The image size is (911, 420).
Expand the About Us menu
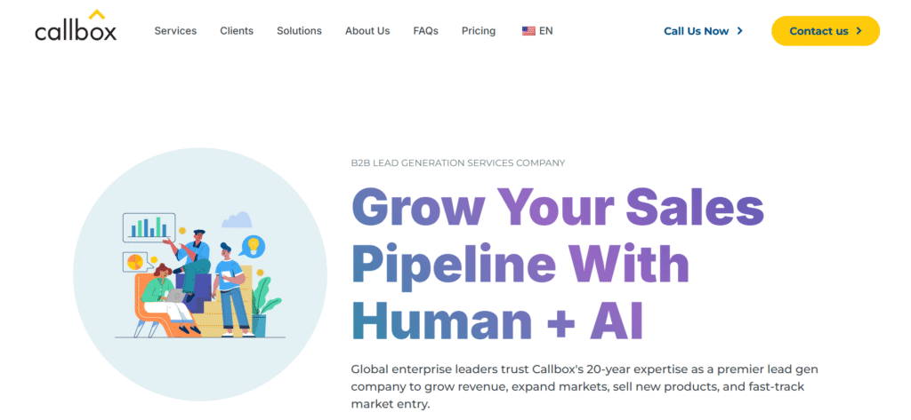[x=367, y=31]
